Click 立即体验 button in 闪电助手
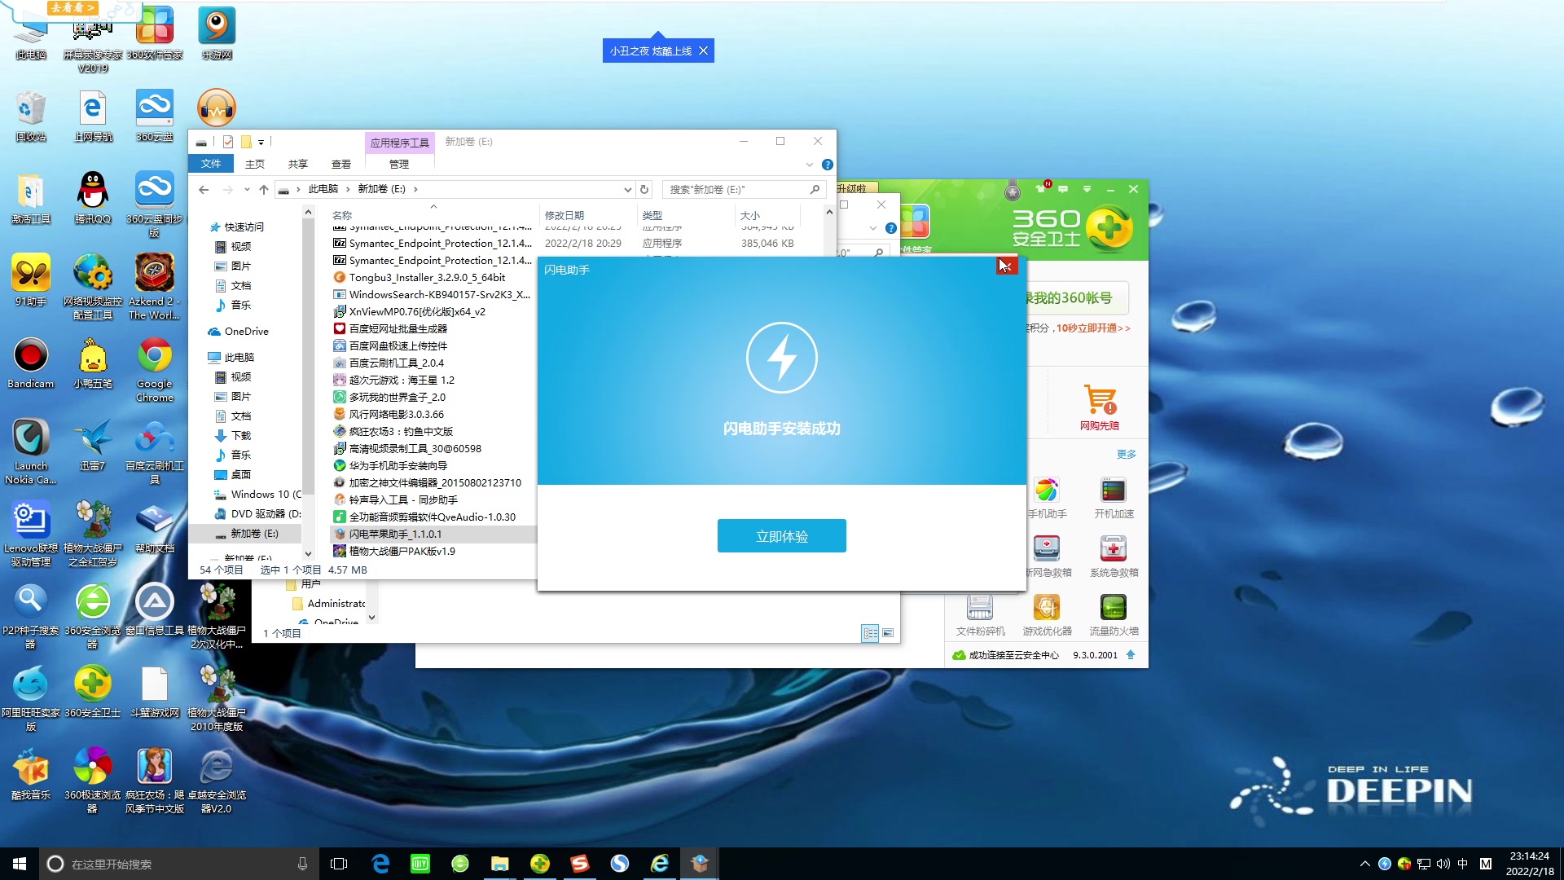The height and width of the screenshot is (880, 1564). click(x=782, y=536)
